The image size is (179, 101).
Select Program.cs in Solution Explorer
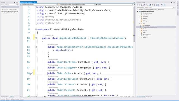tap(145, 36)
